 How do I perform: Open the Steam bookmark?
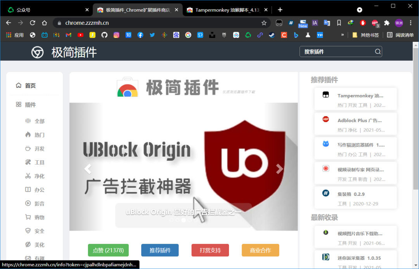(272, 35)
